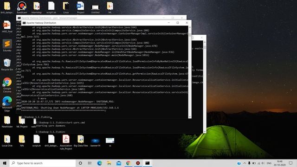Click scroll-down arrow in front Hadoop window
Image resolution: width=297 pixels, height=167 pixels.
click(190, 117)
